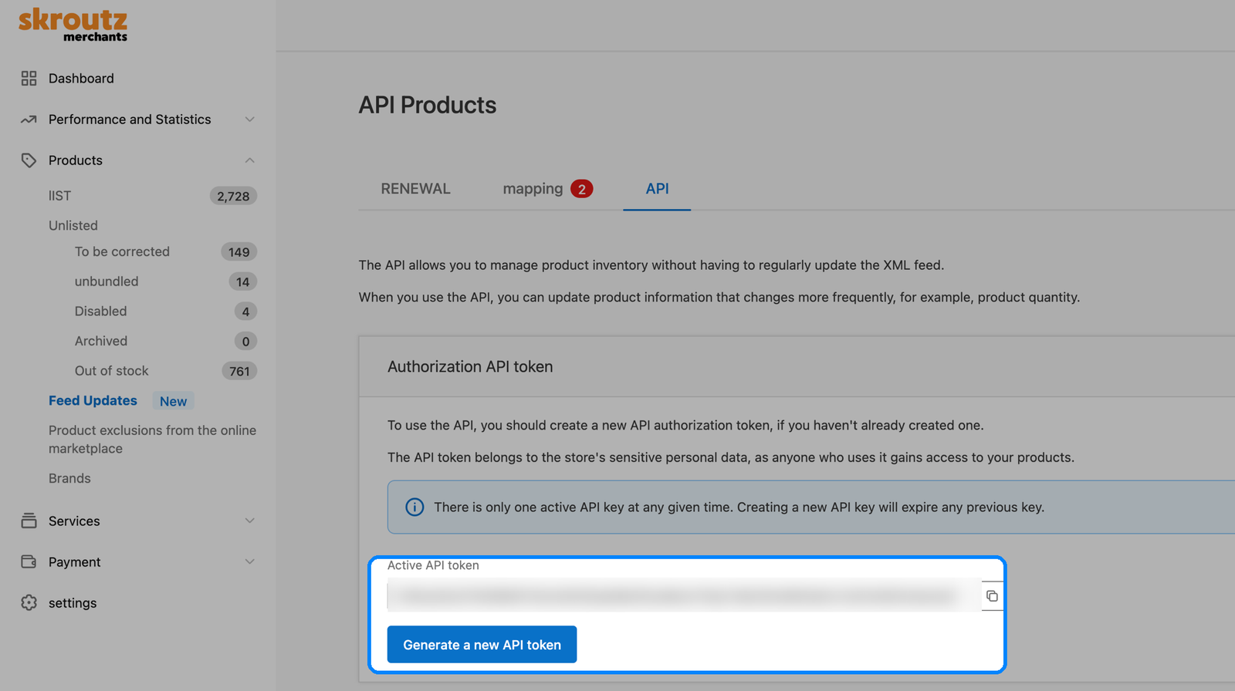
Task: Expand the Services section chevron
Action: pyautogui.click(x=249, y=521)
